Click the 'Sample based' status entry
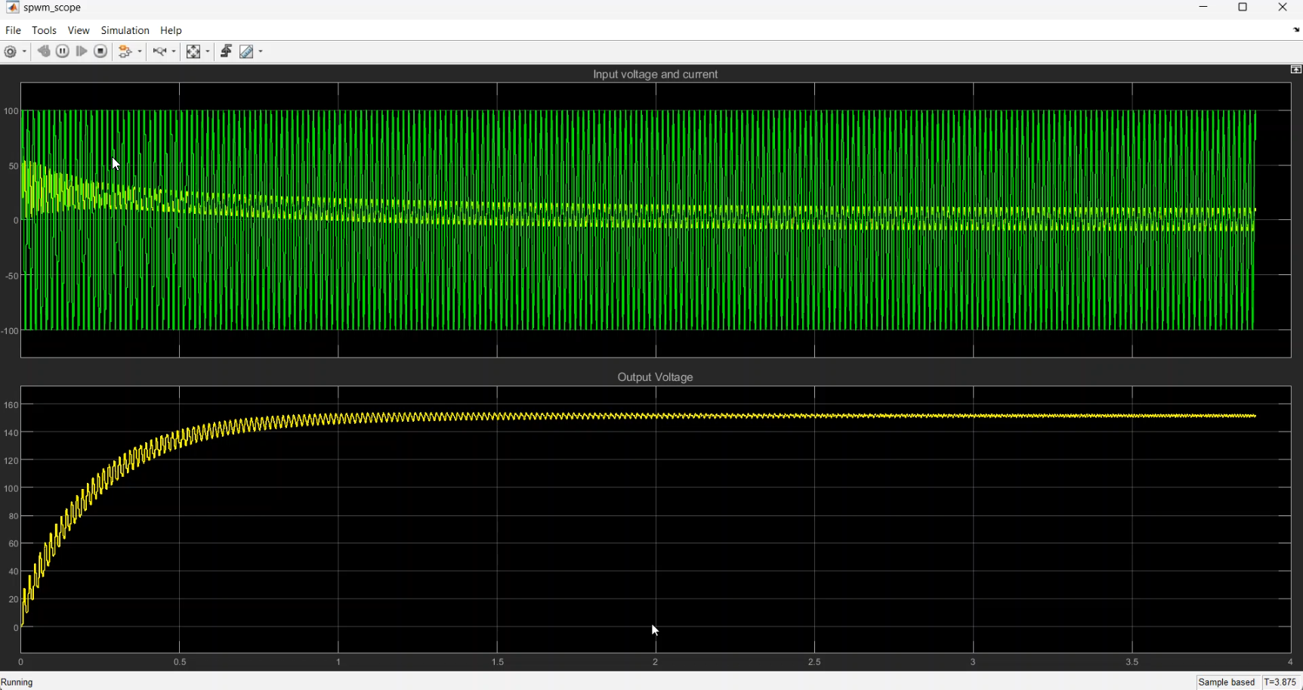Viewport: 1303px width, 690px height. (x=1227, y=682)
